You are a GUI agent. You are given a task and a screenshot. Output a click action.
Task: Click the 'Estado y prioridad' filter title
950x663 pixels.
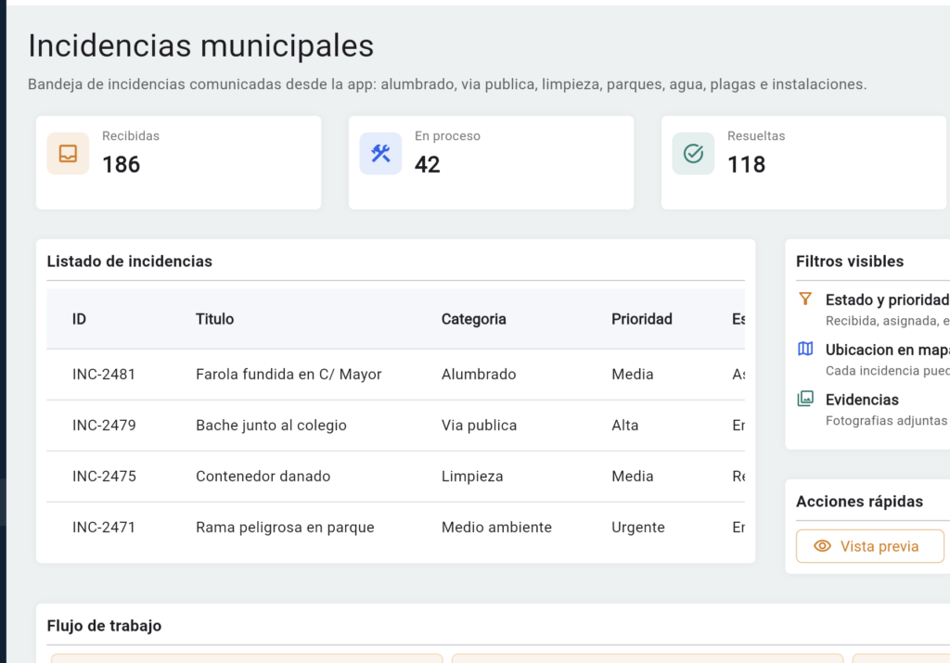tap(887, 300)
